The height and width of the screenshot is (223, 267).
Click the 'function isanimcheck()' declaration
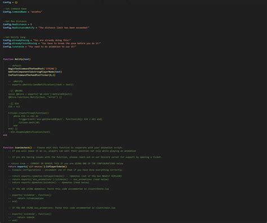[x=17, y=148]
